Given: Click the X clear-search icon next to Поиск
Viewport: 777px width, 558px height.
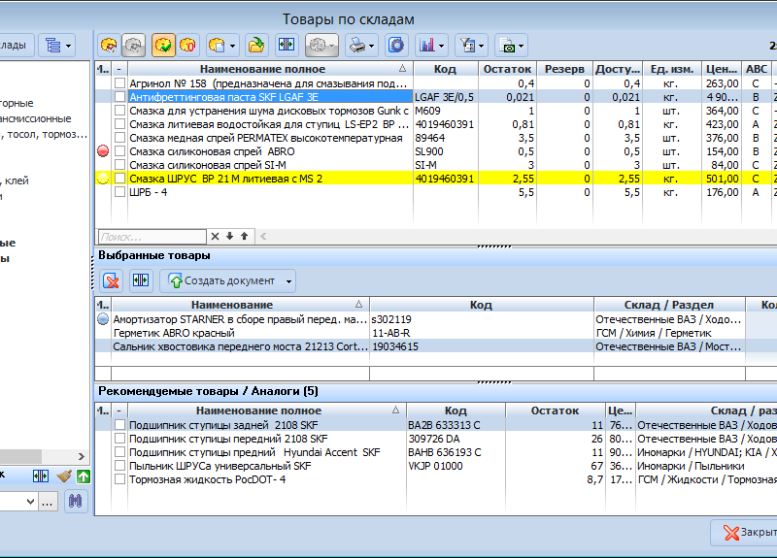Looking at the screenshot, I should (215, 237).
